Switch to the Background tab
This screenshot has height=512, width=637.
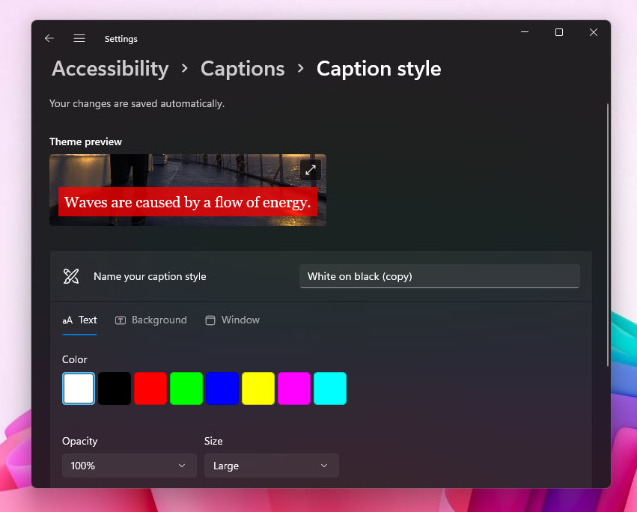click(x=151, y=320)
